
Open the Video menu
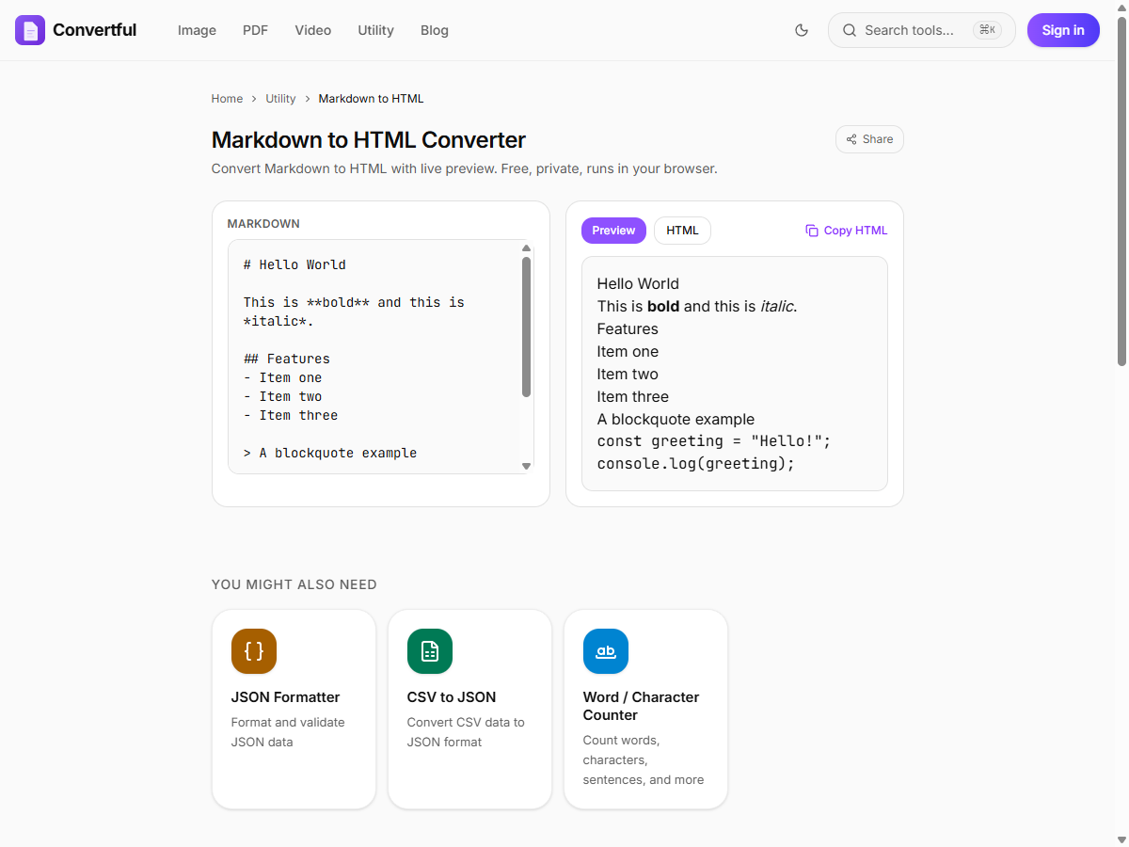coord(312,30)
